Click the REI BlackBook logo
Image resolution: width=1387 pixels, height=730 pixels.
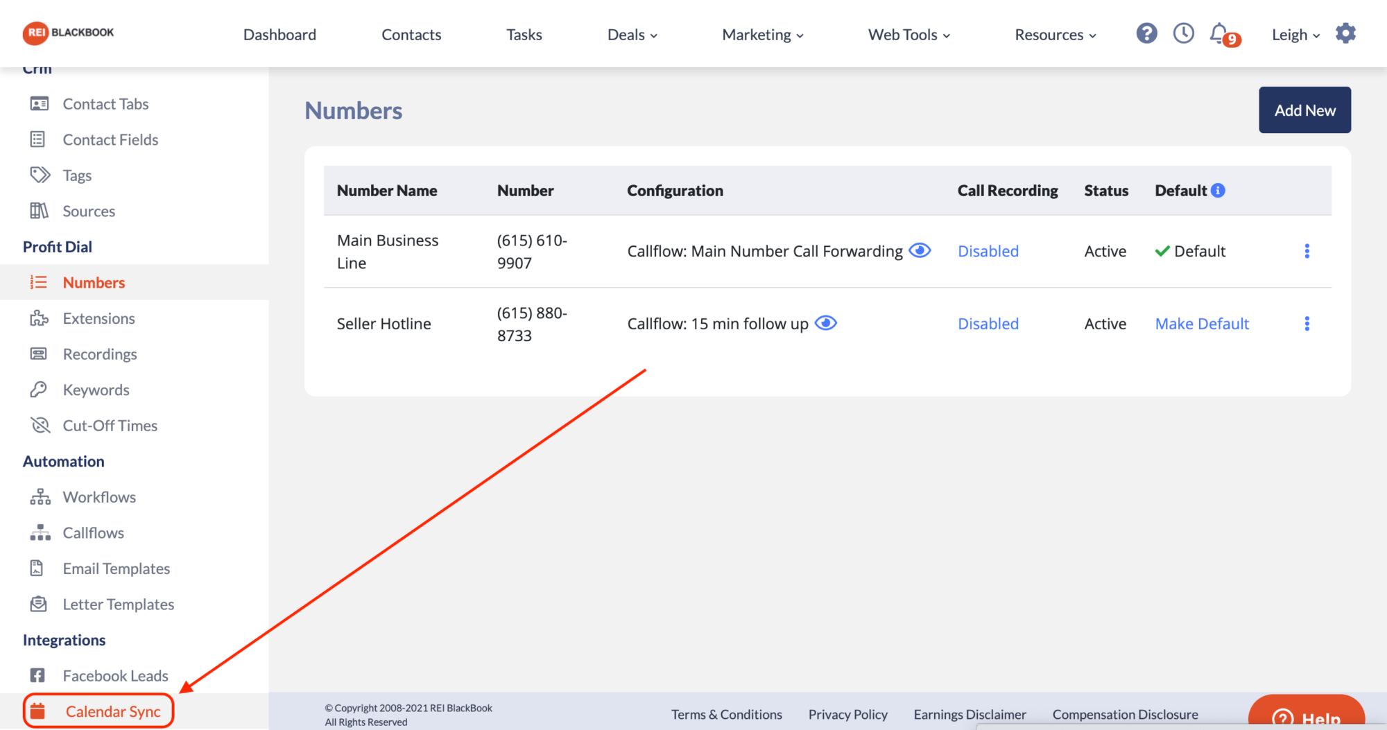(x=68, y=33)
